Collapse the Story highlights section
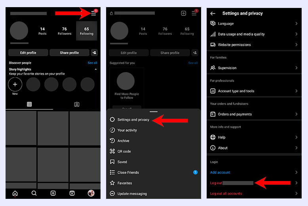The height and width of the screenshot is (206, 308). click(x=95, y=69)
